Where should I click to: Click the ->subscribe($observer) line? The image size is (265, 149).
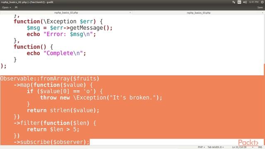pos(51,142)
